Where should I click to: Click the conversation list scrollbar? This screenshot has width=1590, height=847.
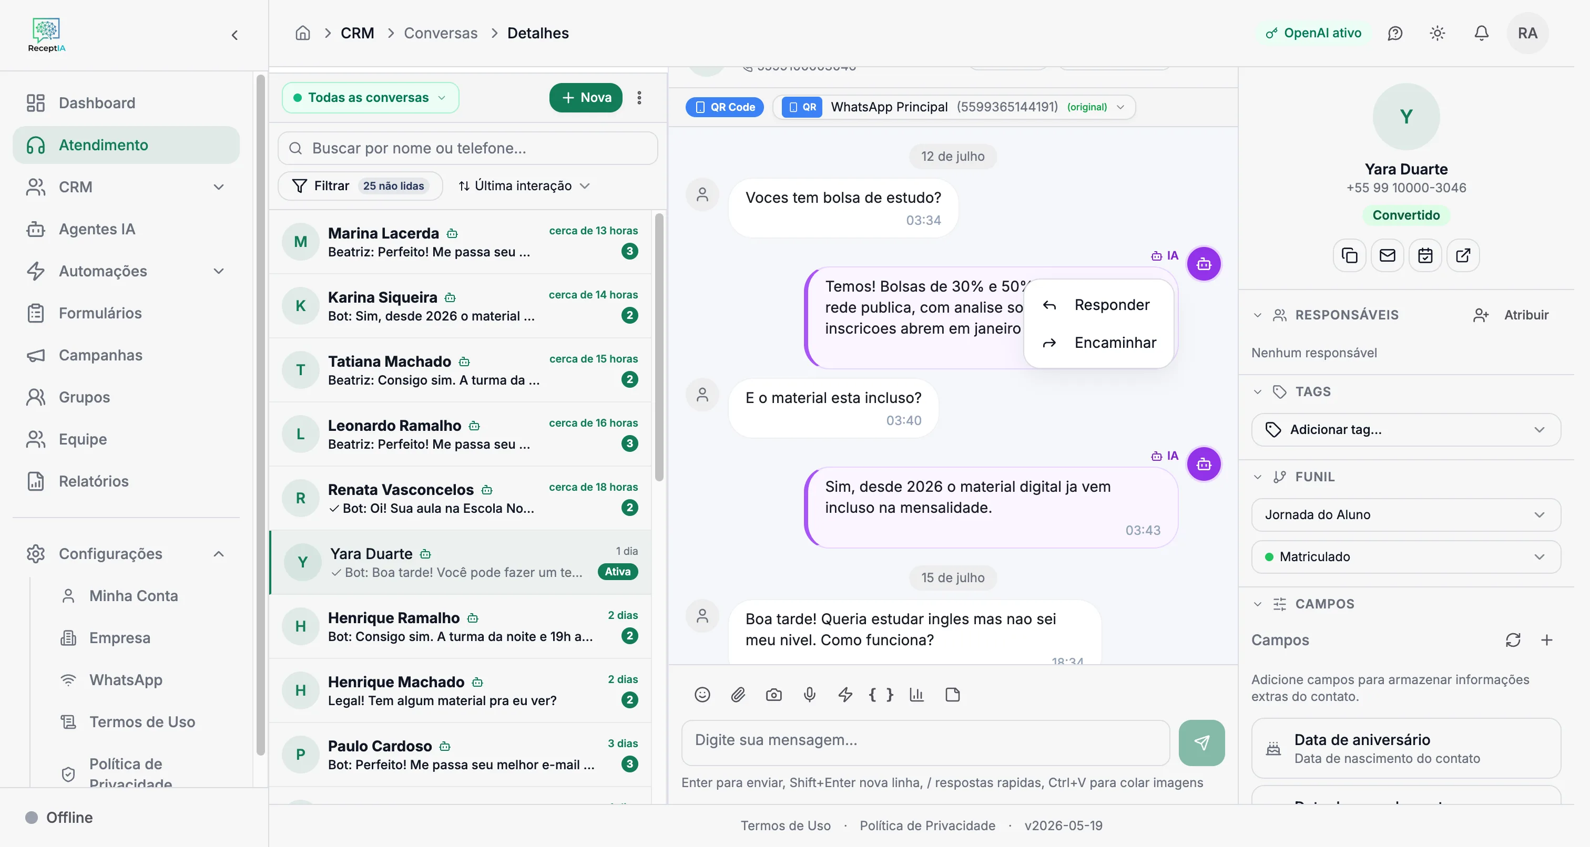tap(659, 347)
